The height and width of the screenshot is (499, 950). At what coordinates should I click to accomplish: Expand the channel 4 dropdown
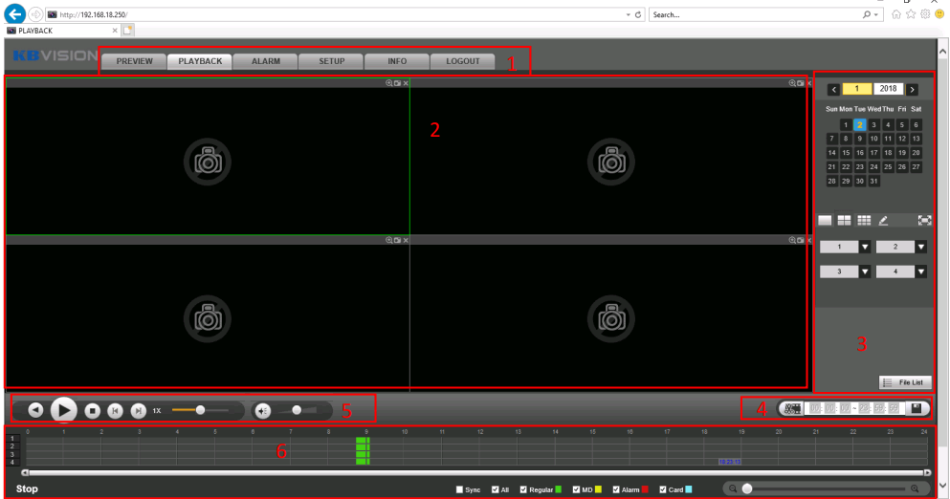coord(920,271)
